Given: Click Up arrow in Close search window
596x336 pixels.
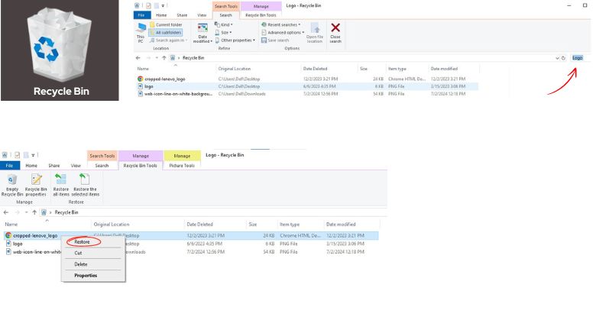Looking at the screenshot, I should click(x=164, y=58).
